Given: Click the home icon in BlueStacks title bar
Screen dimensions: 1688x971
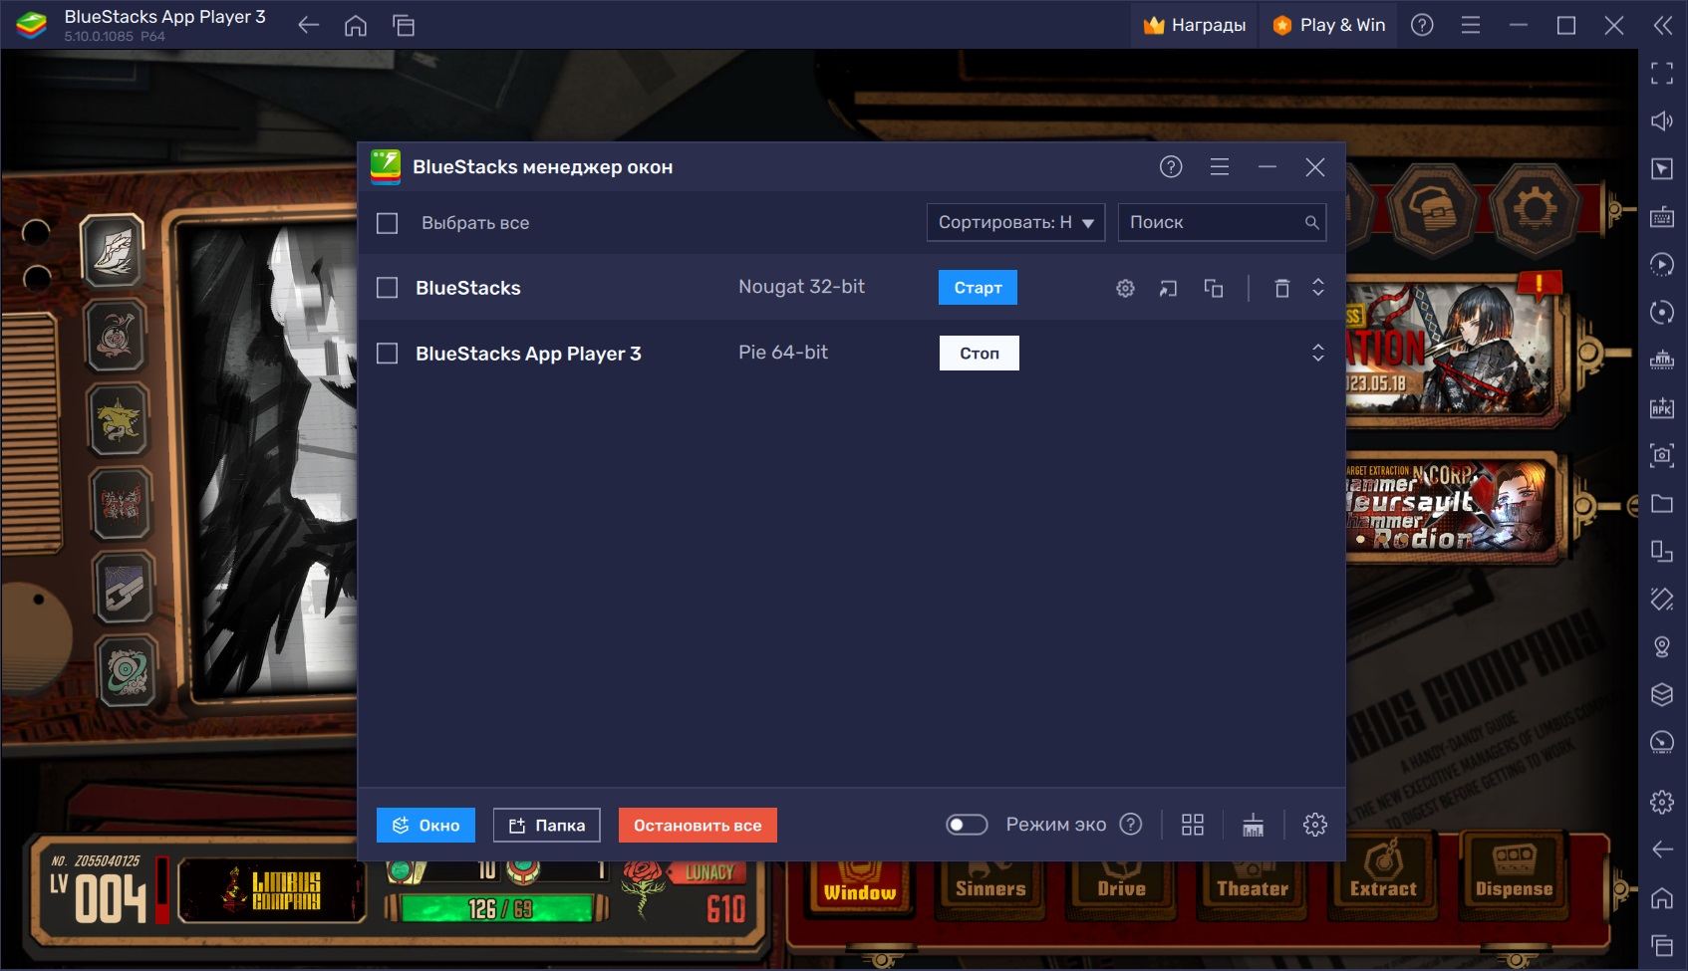Looking at the screenshot, I should (x=356, y=26).
